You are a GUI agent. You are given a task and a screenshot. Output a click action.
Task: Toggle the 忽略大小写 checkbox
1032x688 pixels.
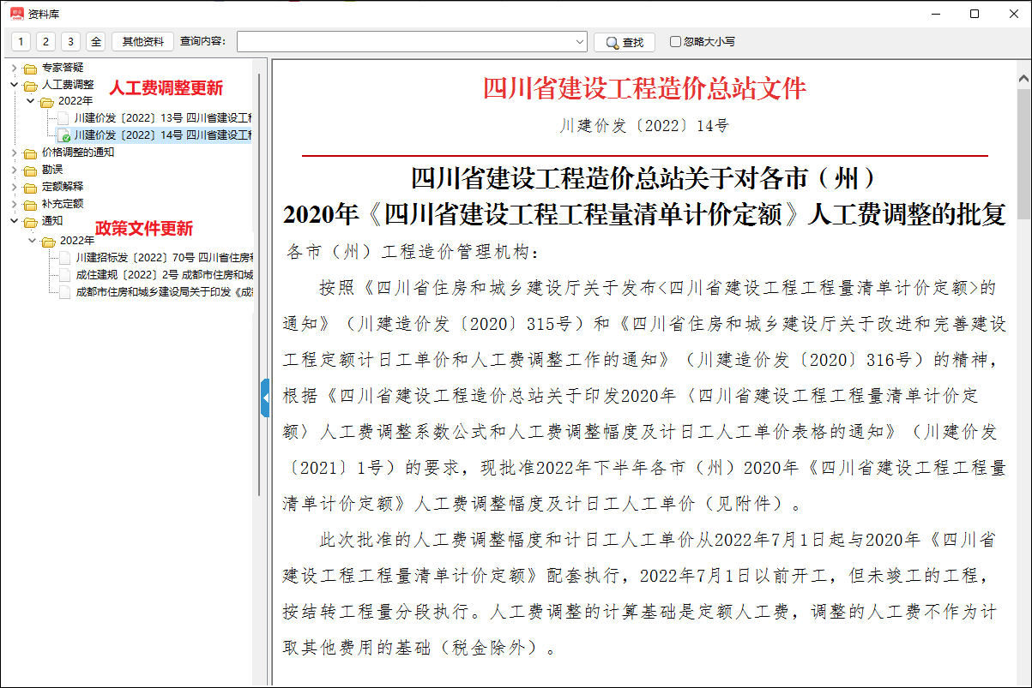tap(675, 41)
